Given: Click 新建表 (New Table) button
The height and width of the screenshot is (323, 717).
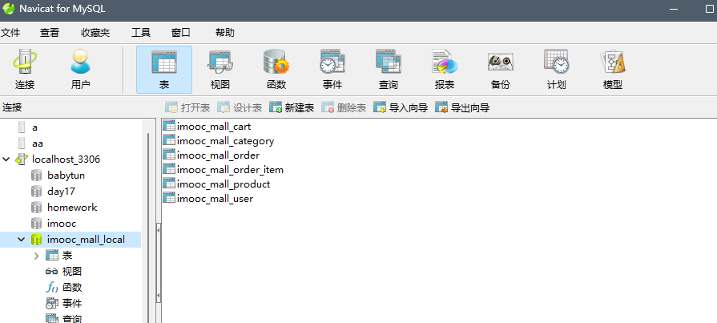Looking at the screenshot, I should click(x=292, y=108).
